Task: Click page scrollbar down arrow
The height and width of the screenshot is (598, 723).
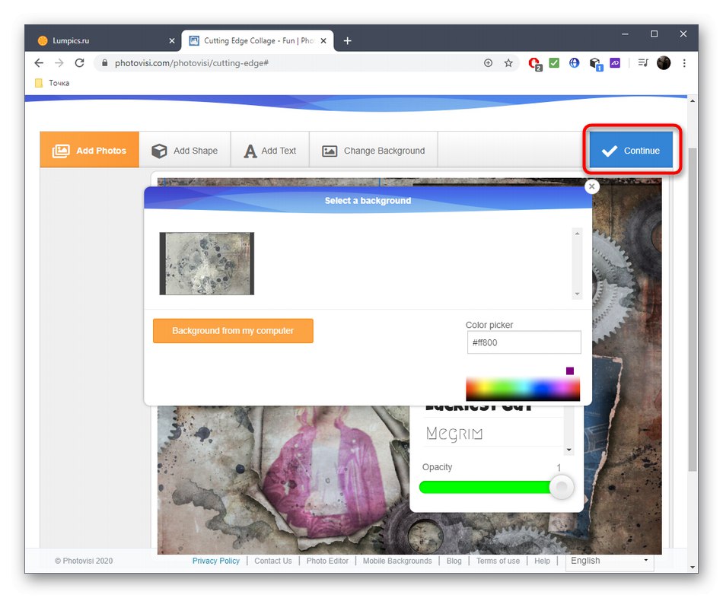Action: (692, 567)
